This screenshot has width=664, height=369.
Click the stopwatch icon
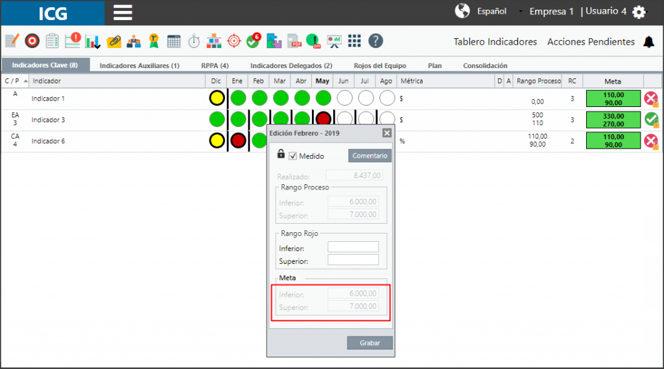coord(194,41)
